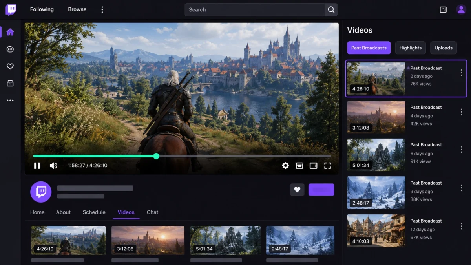The width and height of the screenshot is (471, 265).
Task: Open options for the 2 days ago broadcast
Action: tap(461, 73)
